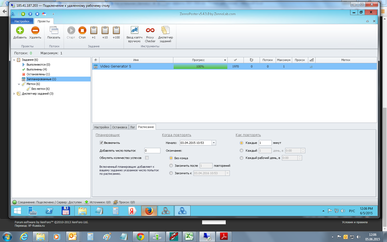387x242 pixels.
Task: Click the blue stop quick-access icon in title bar
Action: (37, 14)
